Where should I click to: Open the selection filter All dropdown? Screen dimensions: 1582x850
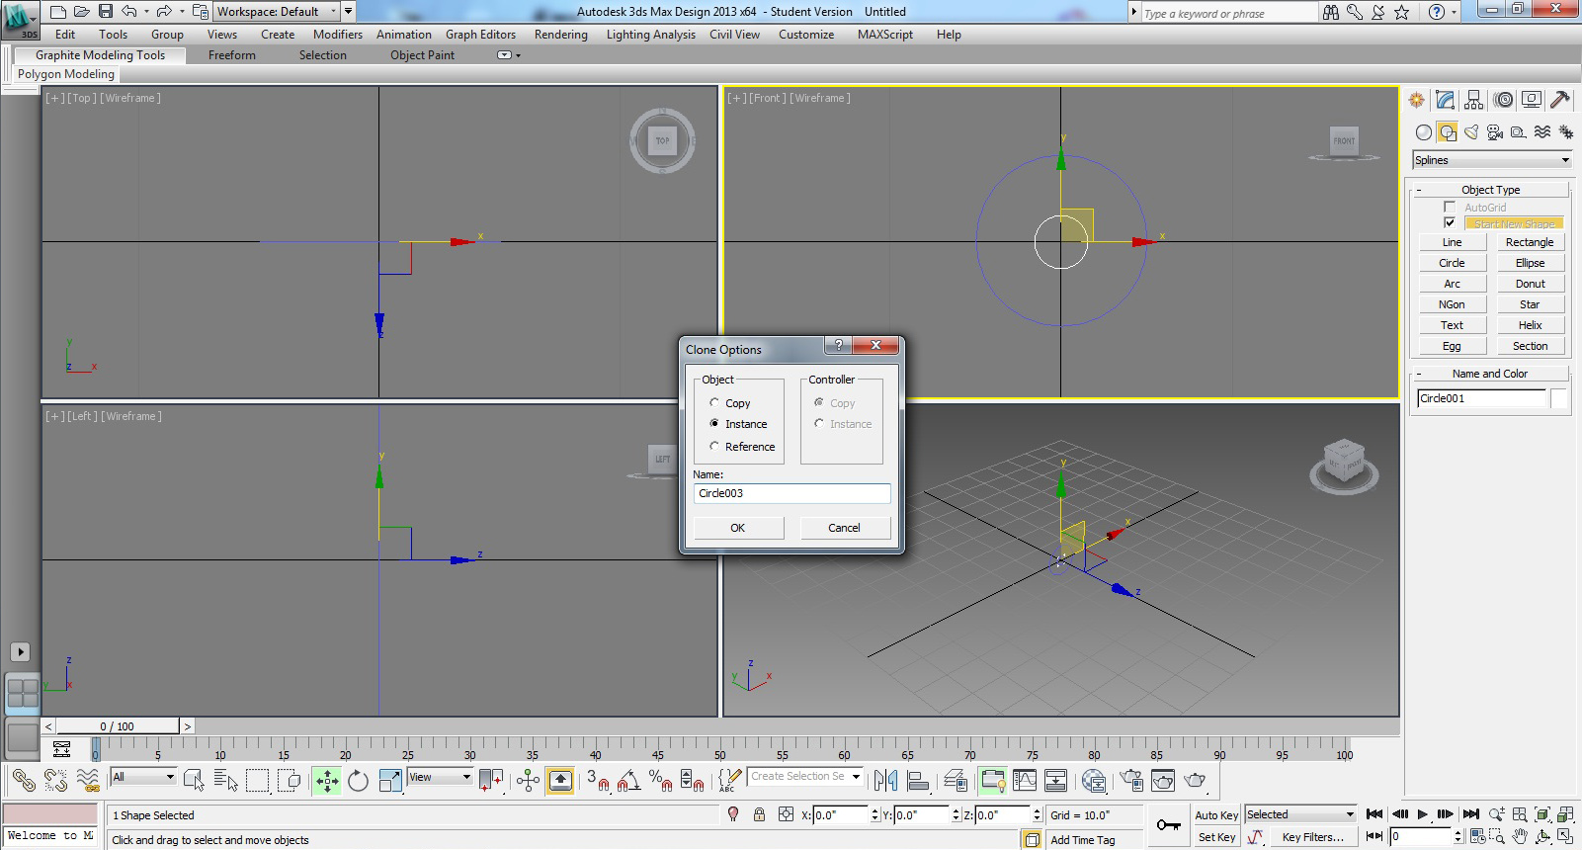tap(143, 777)
